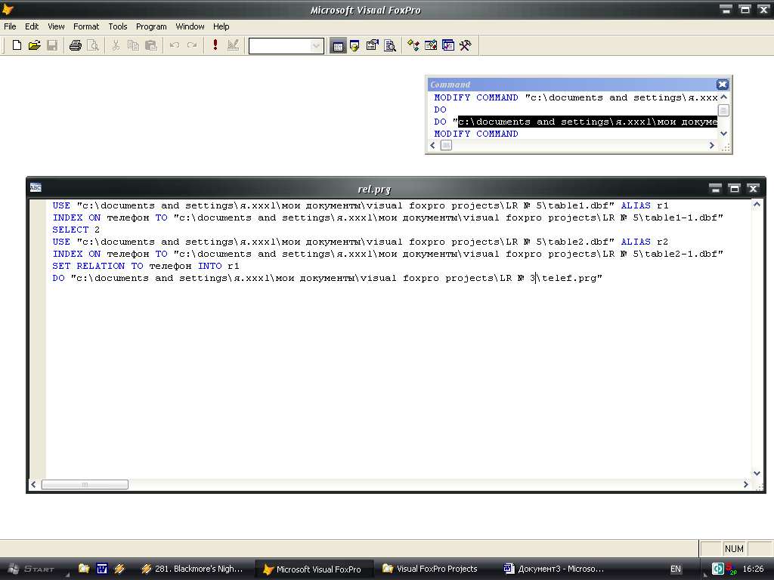Open the Class Browser toolbar icon

413,45
